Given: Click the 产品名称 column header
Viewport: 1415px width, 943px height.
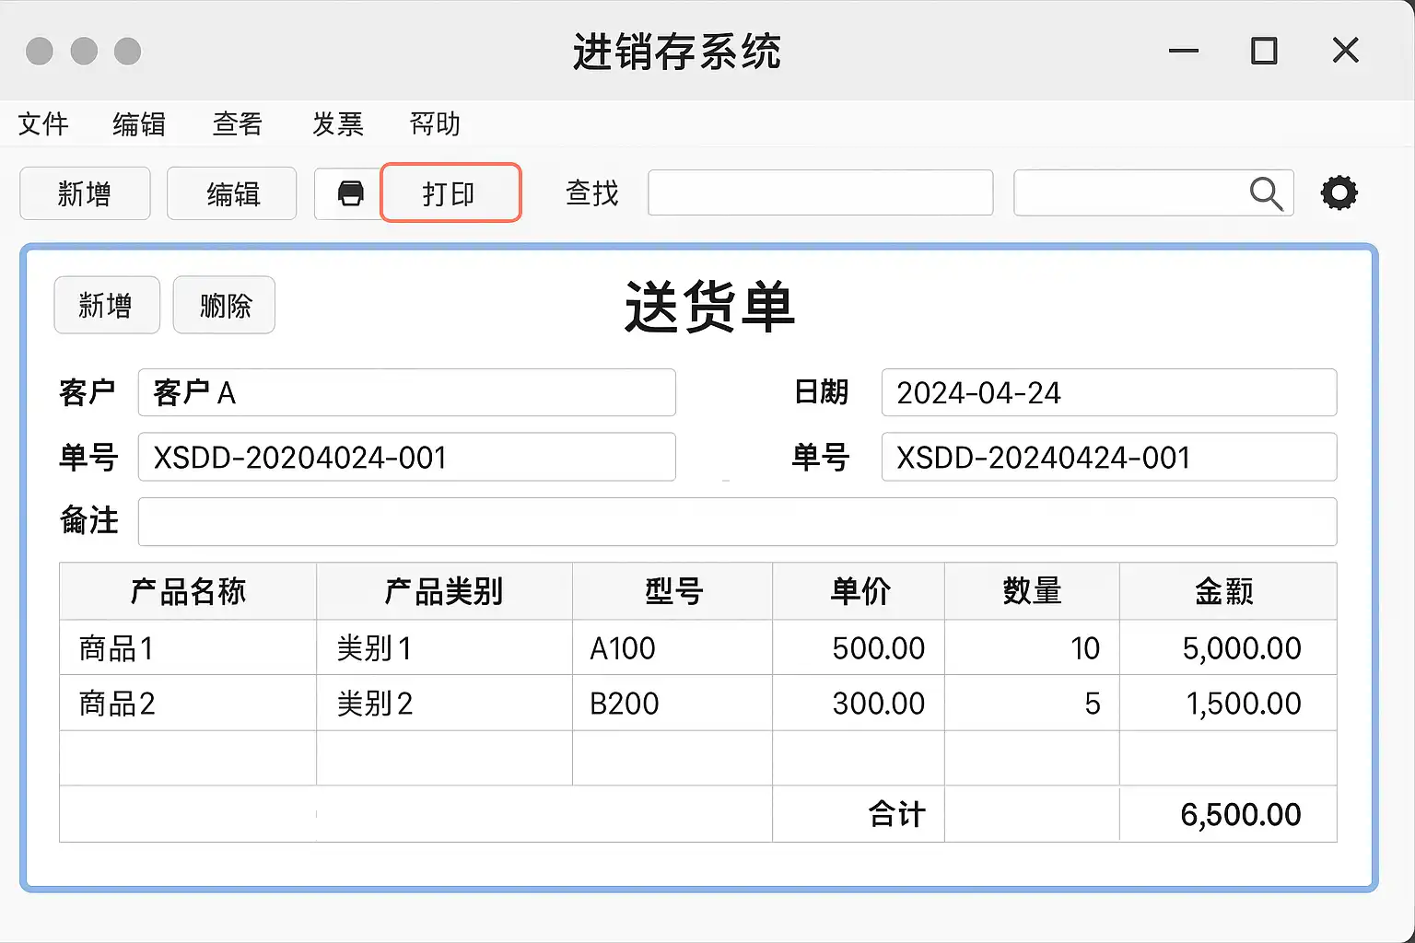Looking at the screenshot, I should [188, 591].
